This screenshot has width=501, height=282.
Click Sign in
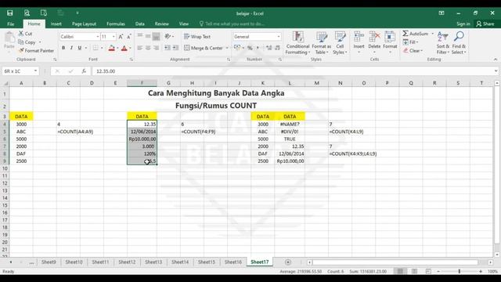(x=463, y=24)
